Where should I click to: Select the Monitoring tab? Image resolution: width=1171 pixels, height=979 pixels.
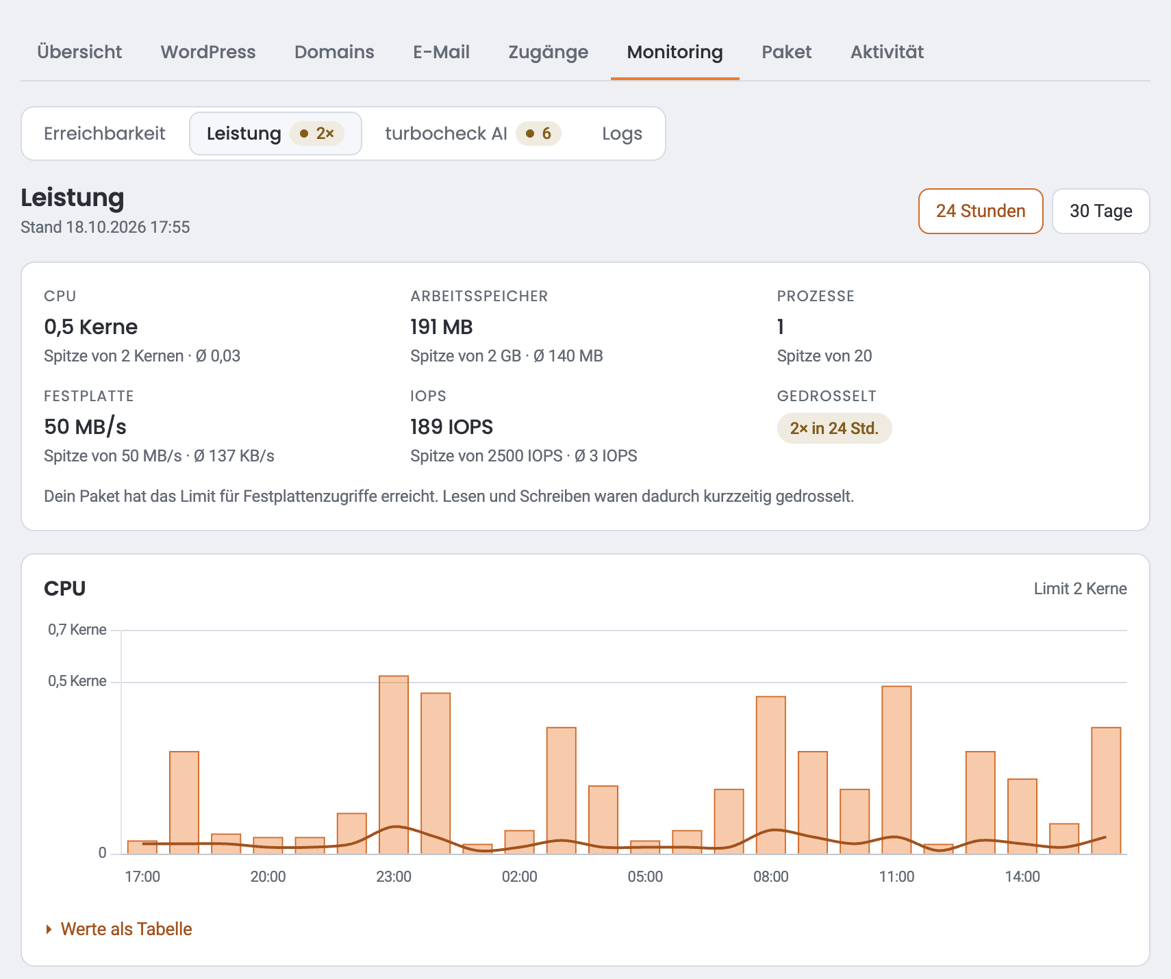(675, 52)
